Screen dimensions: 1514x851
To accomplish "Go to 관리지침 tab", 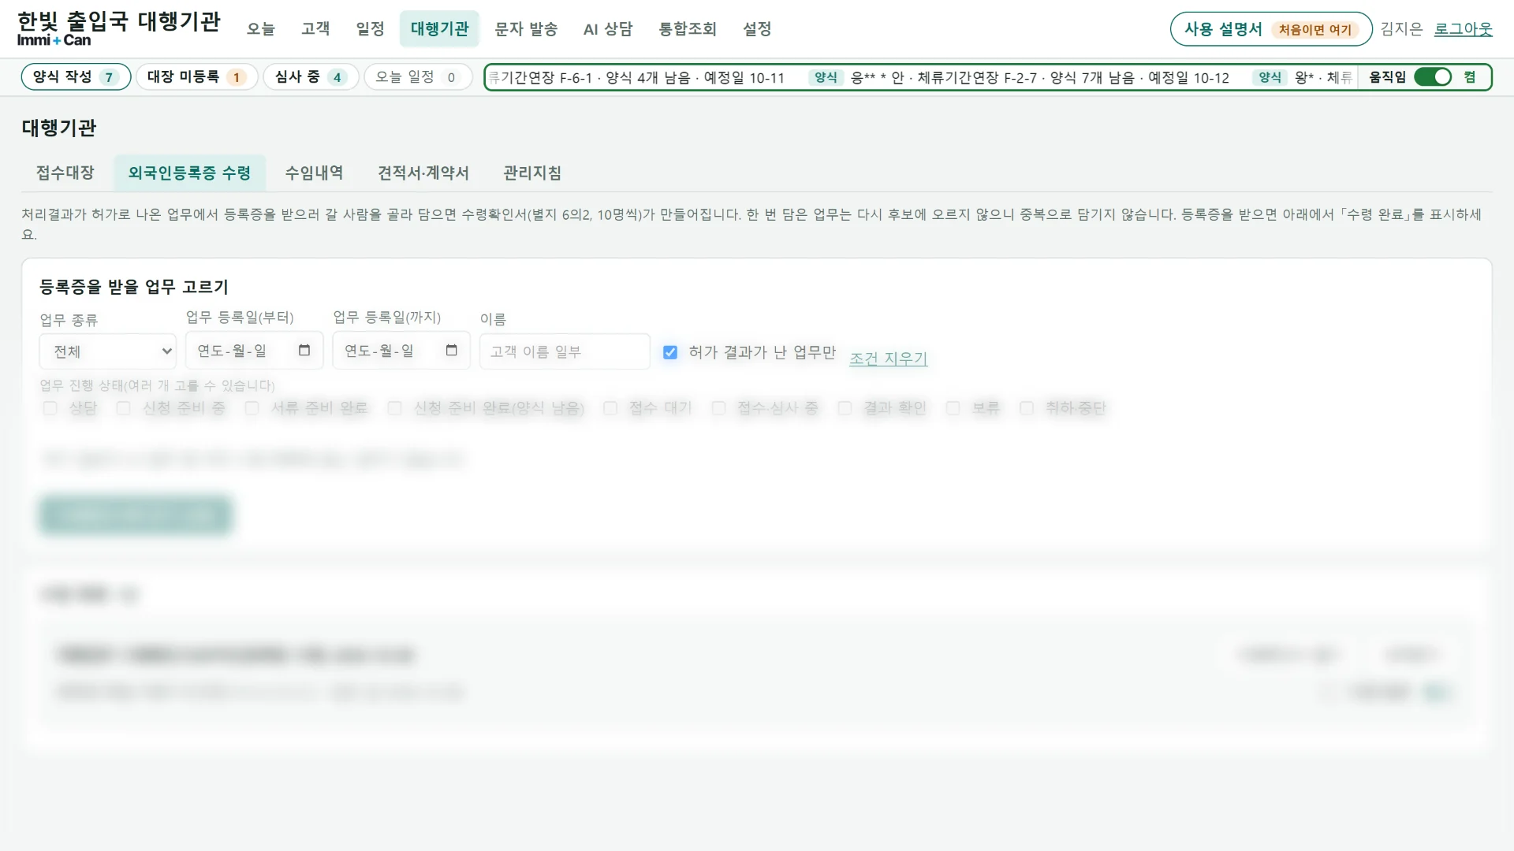I will (x=532, y=173).
